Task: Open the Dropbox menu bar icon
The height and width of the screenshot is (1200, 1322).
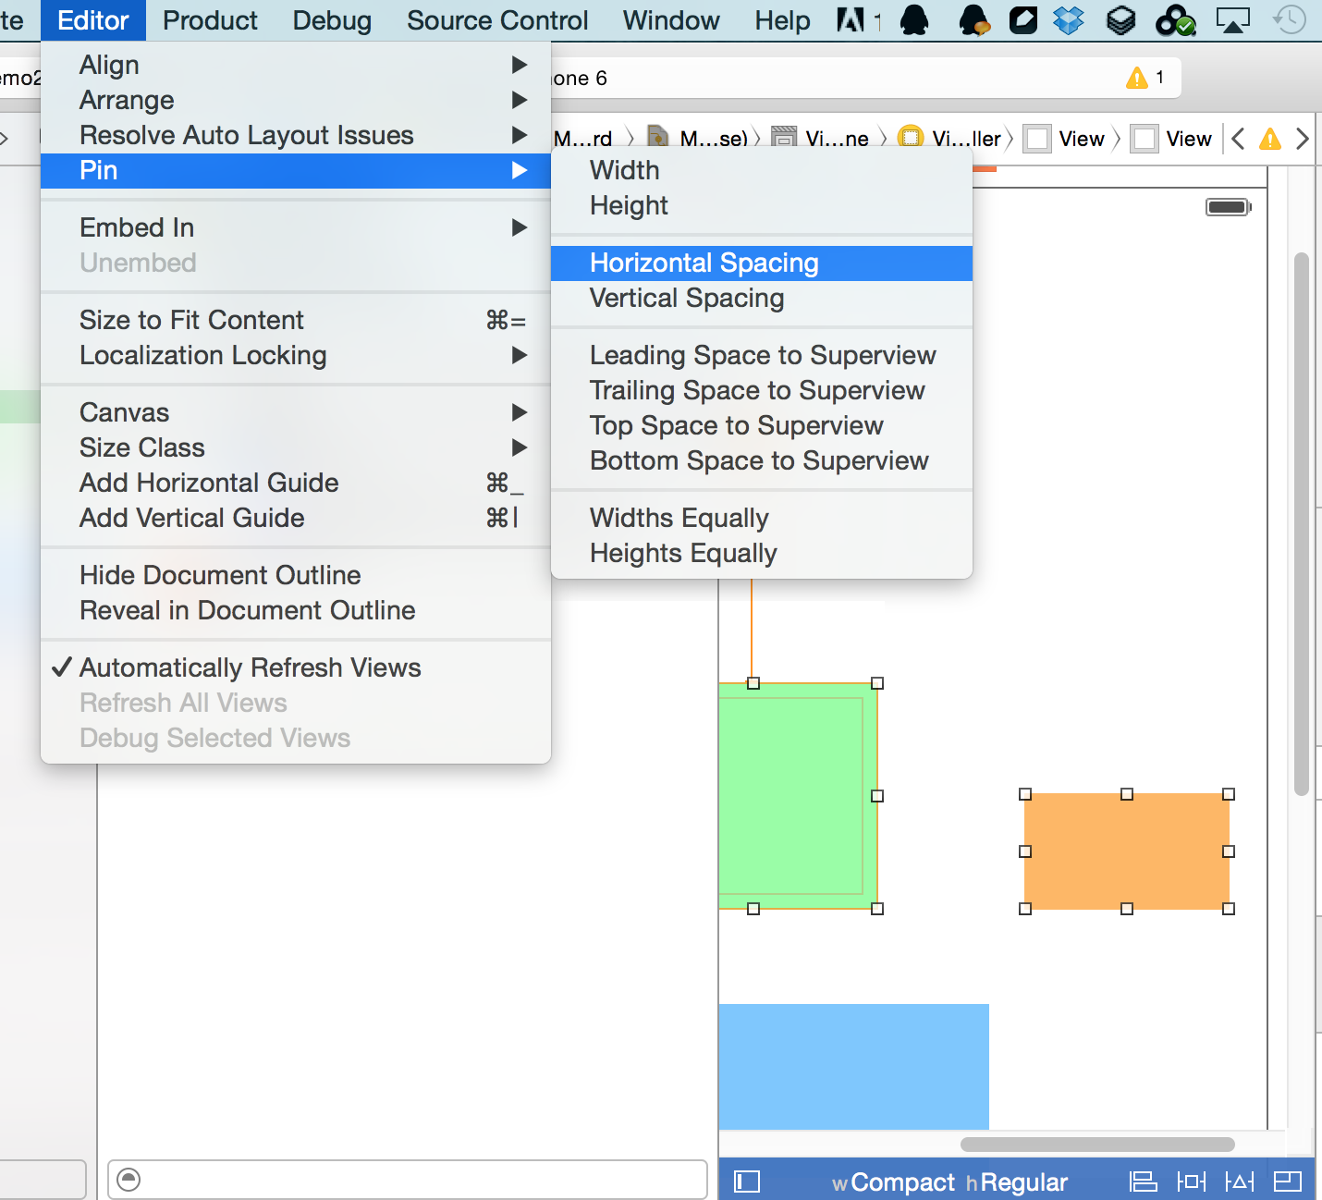Action: [x=1069, y=19]
